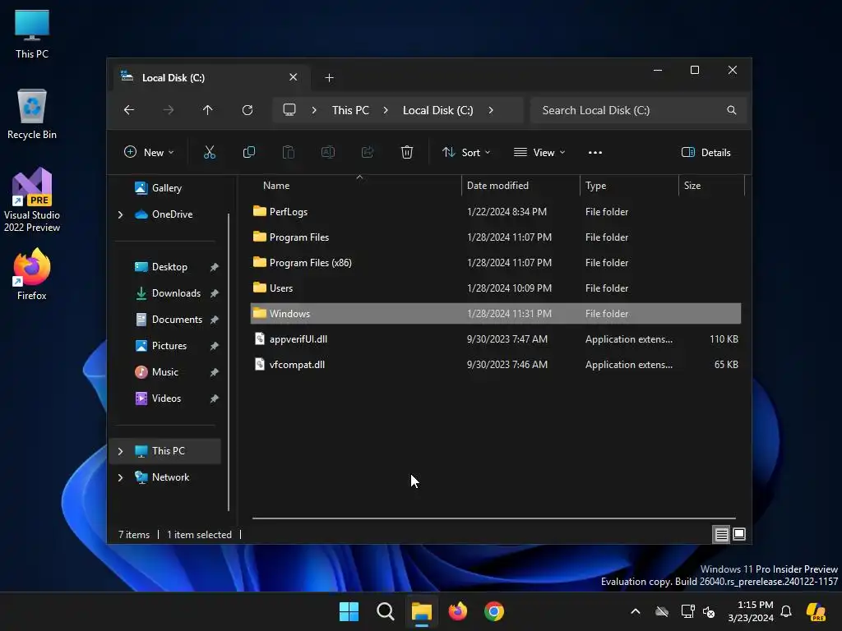Open the View dropdown
This screenshot has height=631, width=842.
539,152
